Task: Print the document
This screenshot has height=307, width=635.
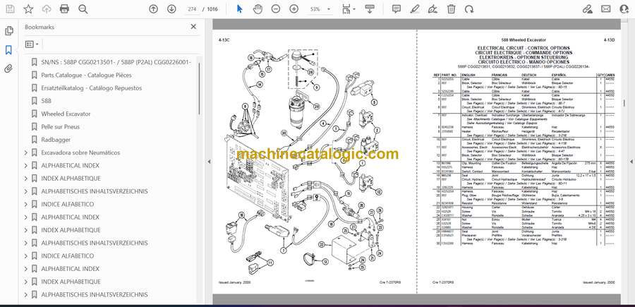Action: [x=64, y=9]
